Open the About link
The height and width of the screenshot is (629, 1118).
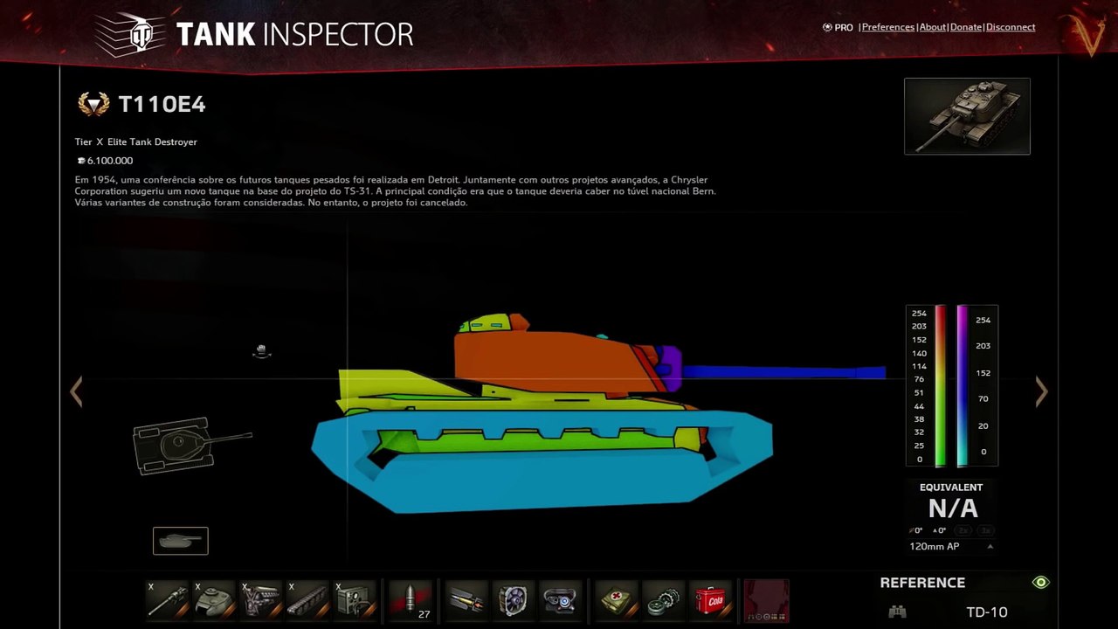933,27
